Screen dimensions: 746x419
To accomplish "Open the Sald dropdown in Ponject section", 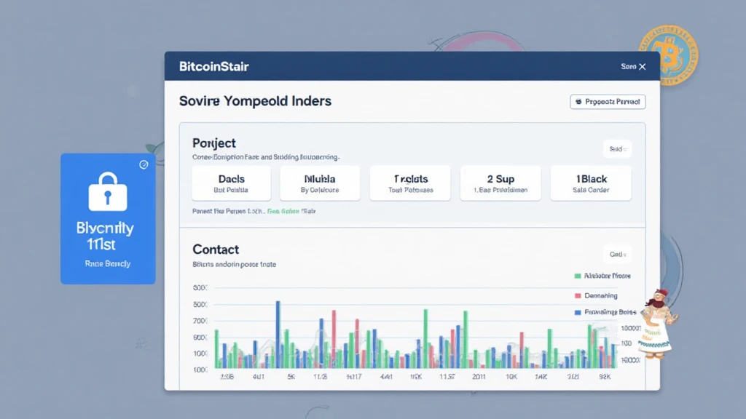I will tap(618, 149).
